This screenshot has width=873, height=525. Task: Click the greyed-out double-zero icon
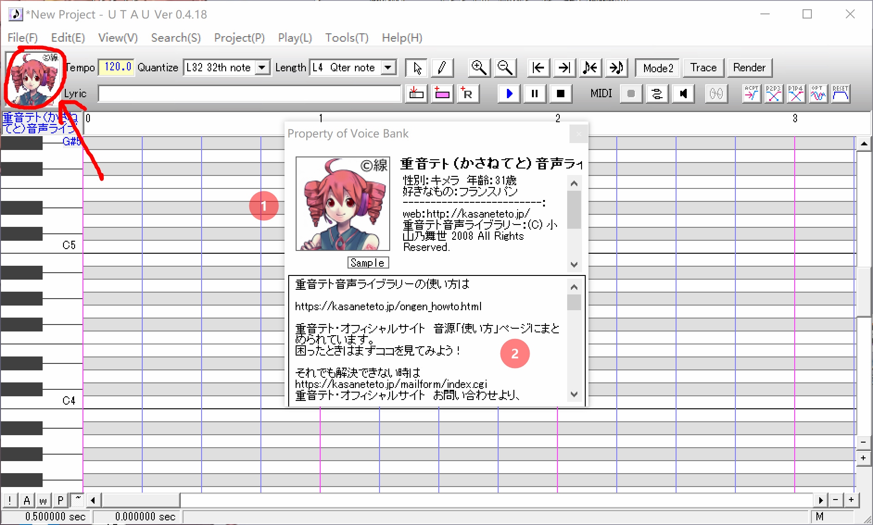coord(716,94)
